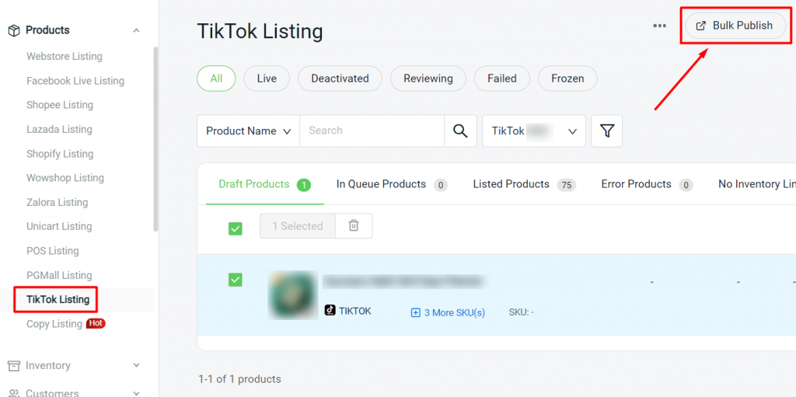Open the filter funnel icon
The width and height of the screenshot is (796, 397).
click(x=606, y=131)
